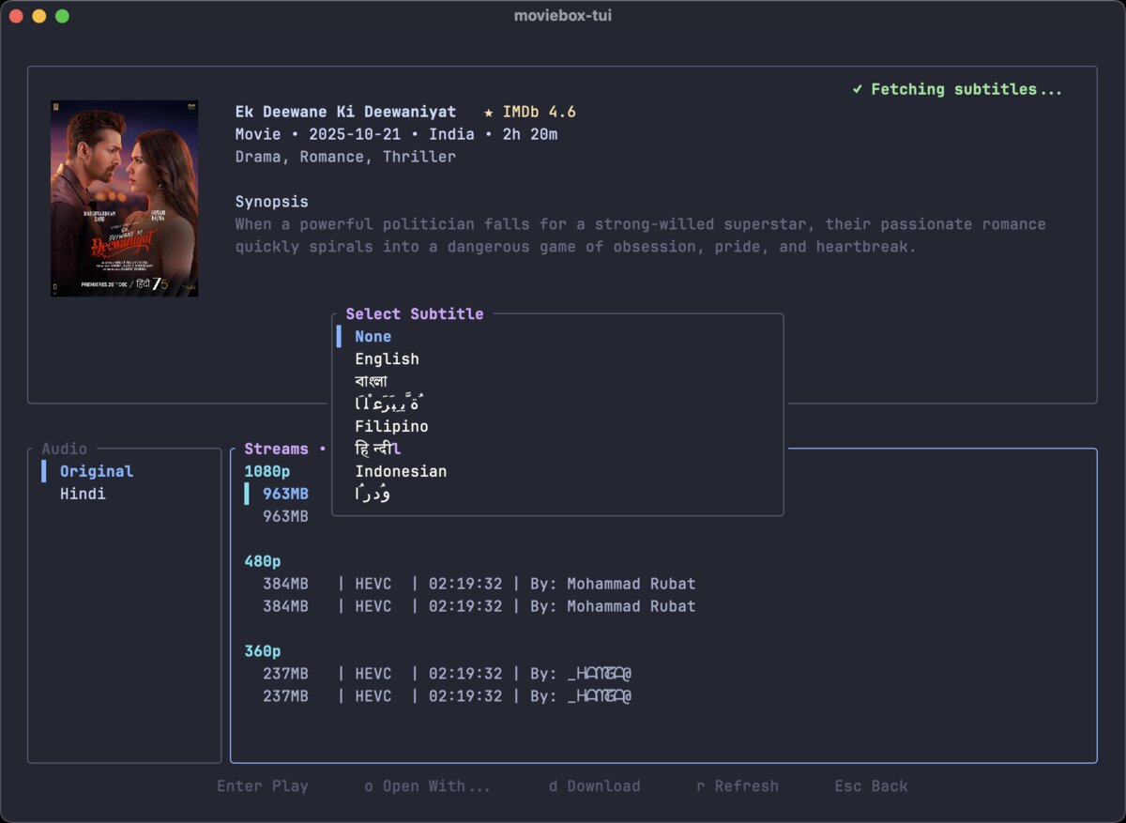Pick the Bengali বাংলা subtitle
The height and width of the screenshot is (823, 1126).
pos(371,381)
